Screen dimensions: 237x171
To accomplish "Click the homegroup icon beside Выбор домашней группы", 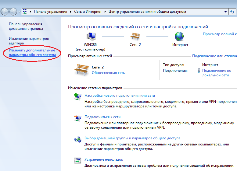I will click(x=77, y=140).
